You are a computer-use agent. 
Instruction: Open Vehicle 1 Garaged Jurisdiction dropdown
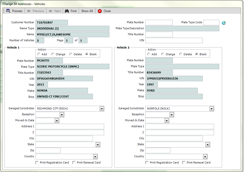(x=102, y=108)
